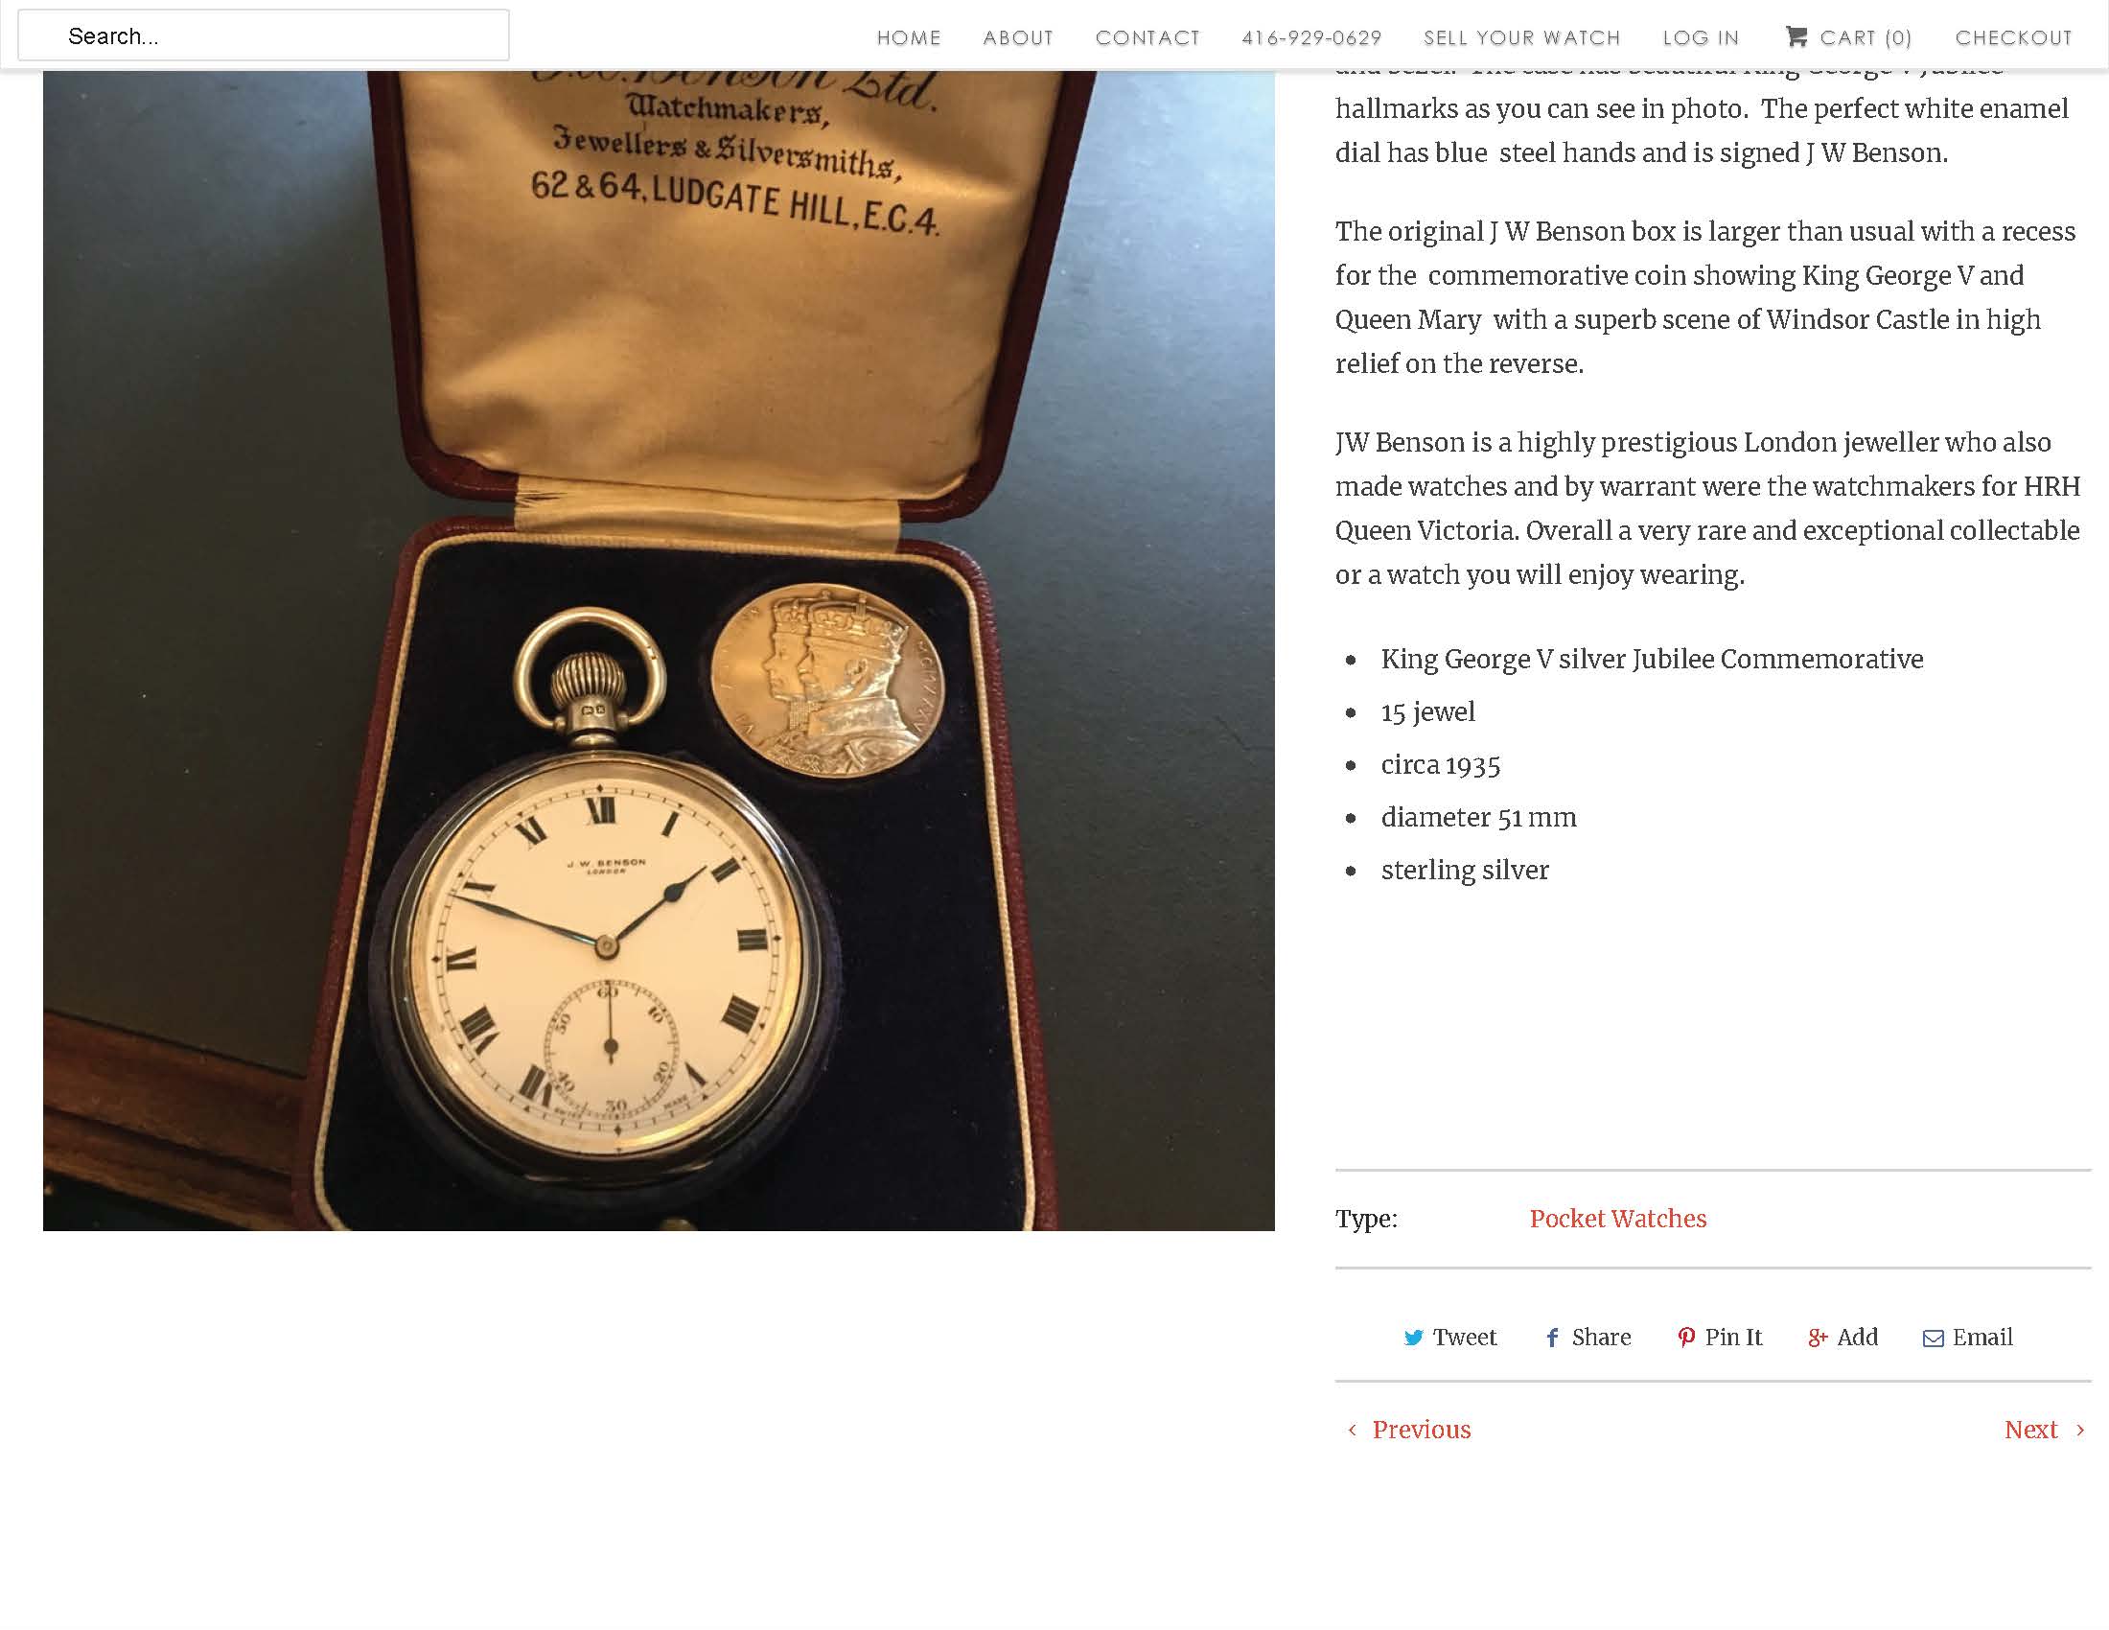2109x1630 pixels.
Task: Go to the Previous product
Action: 1421,1431
